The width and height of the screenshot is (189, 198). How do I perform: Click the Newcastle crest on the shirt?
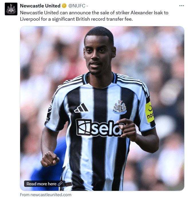tap(120, 107)
